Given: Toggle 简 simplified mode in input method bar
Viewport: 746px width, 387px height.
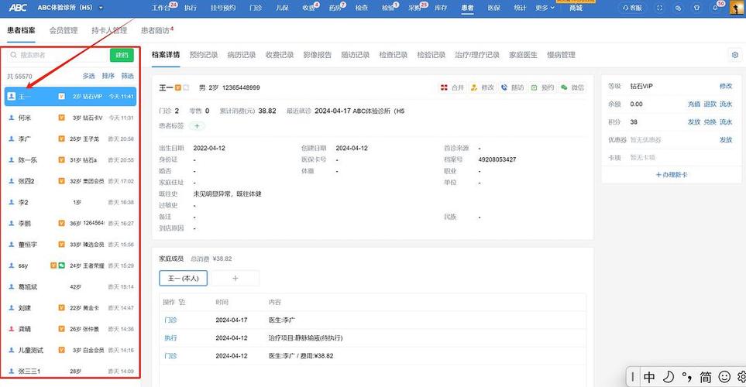Looking at the screenshot, I should [706, 378].
